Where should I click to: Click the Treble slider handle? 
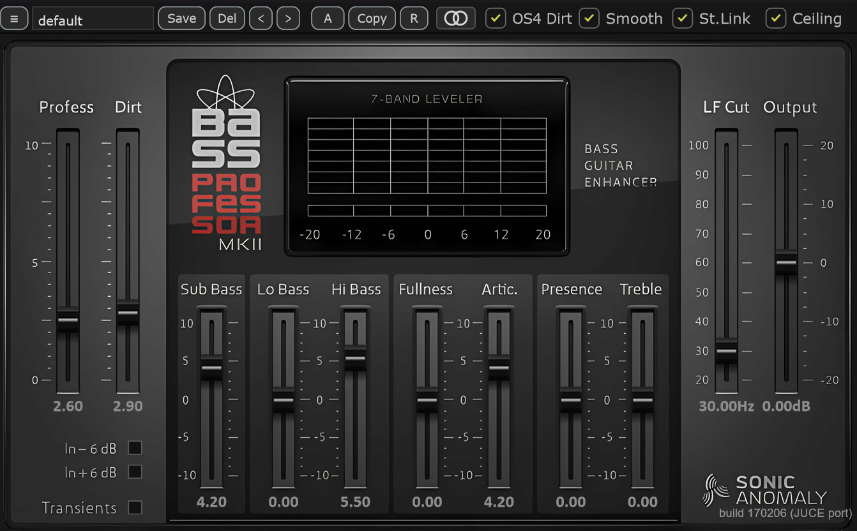(642, 400)
